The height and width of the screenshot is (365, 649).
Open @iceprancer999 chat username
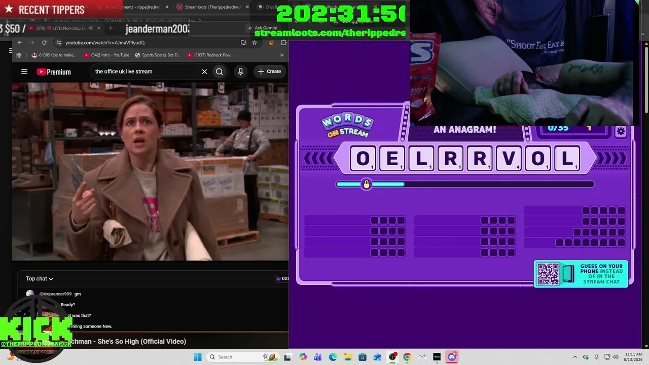point(55,294)
